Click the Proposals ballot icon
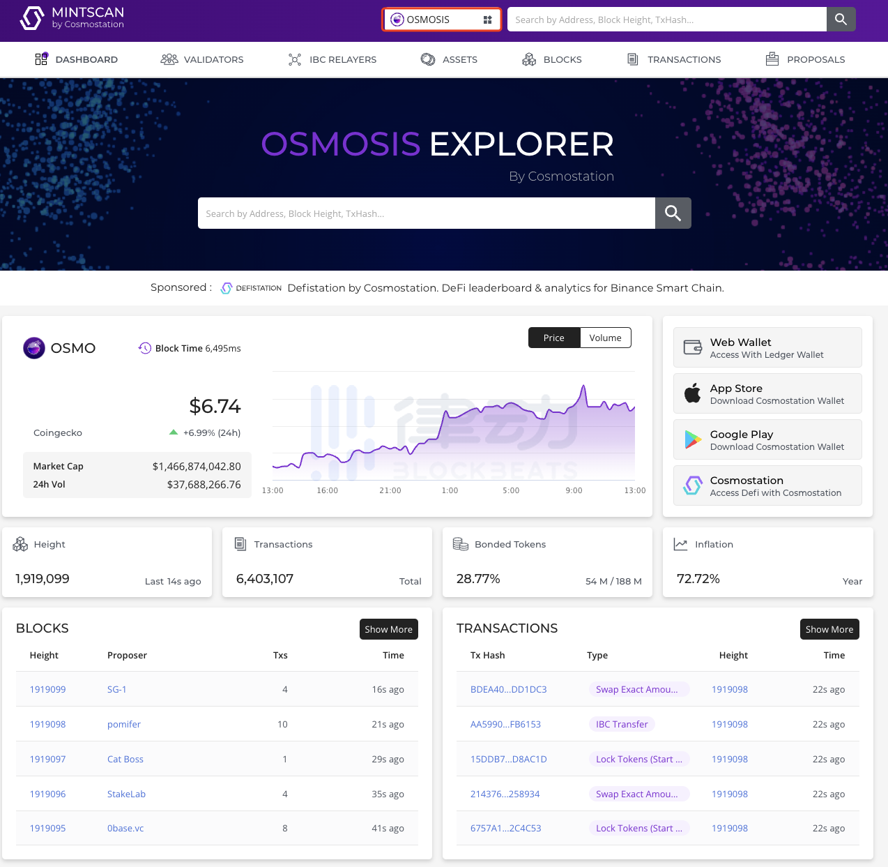The image size is (888, 867). coord(772,59)
